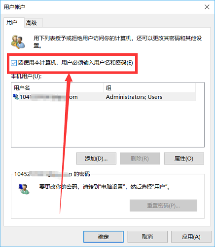Apply changes with 应用(A)
Image resolution: width=215 pixels, height=247 pixels.
[191, 237]
